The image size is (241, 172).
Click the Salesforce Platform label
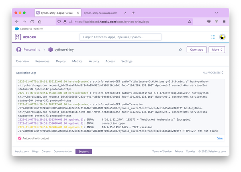(31, 29)
